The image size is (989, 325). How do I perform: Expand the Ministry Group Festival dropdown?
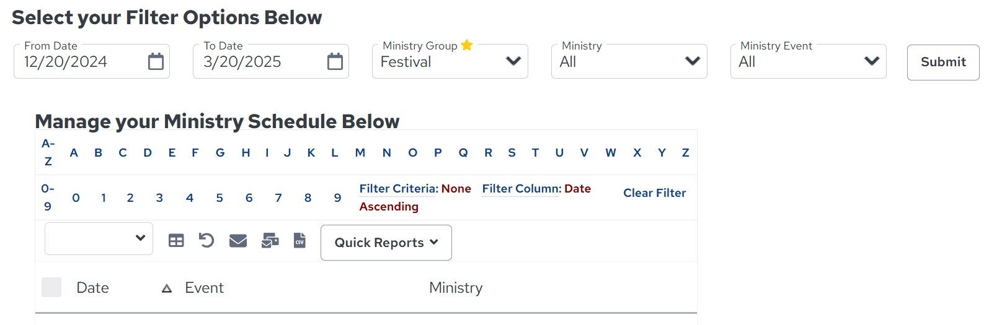point(450,61)
